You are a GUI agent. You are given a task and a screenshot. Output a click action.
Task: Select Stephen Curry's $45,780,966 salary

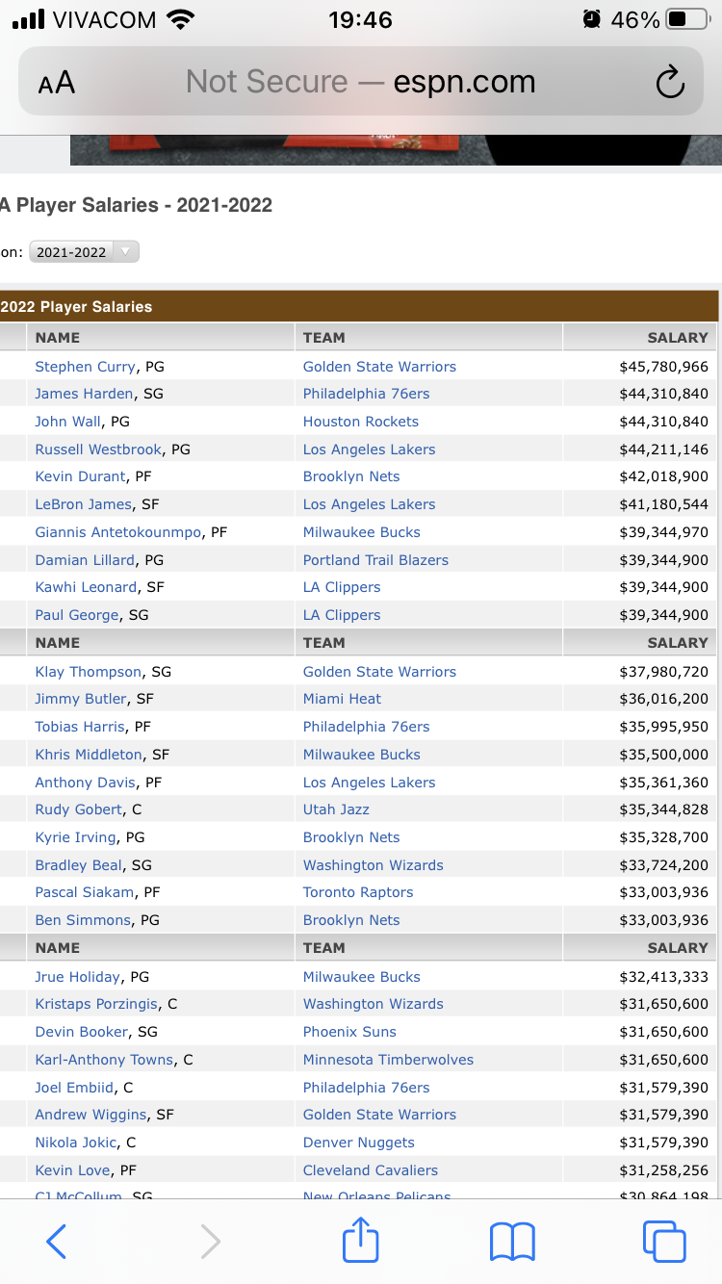click(x=663, y=367)
